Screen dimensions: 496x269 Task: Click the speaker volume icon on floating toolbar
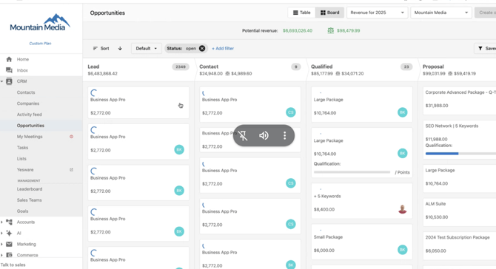coord(264,135)
